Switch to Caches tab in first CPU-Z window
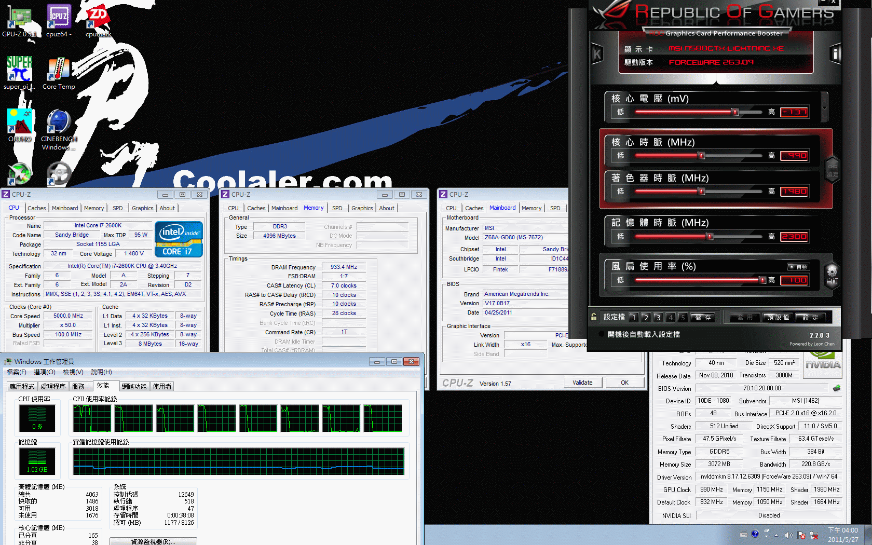This screenshot has height=545, width=872. point(37,208)
